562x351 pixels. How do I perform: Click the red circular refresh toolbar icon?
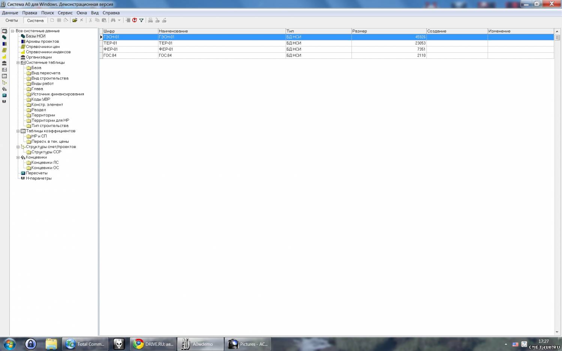(x=135, y=20)
